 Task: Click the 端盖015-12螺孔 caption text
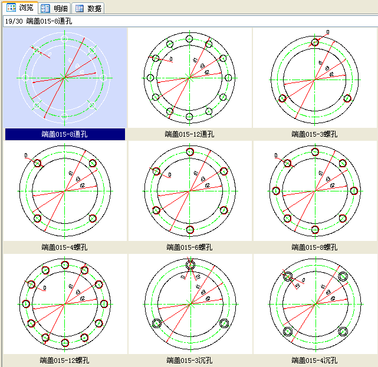pos(65,360)
